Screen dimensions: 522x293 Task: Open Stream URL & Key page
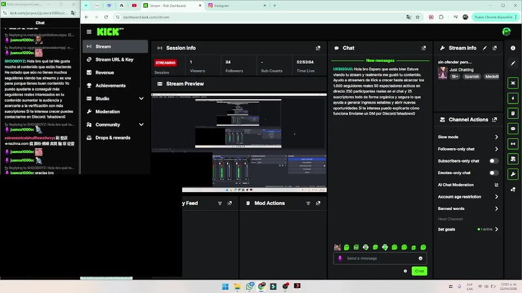click(115, 59)
